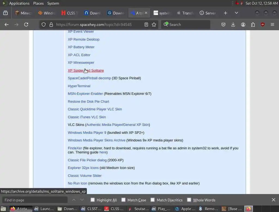Open Restore the Disk Pie Chart link

[89, 101]
